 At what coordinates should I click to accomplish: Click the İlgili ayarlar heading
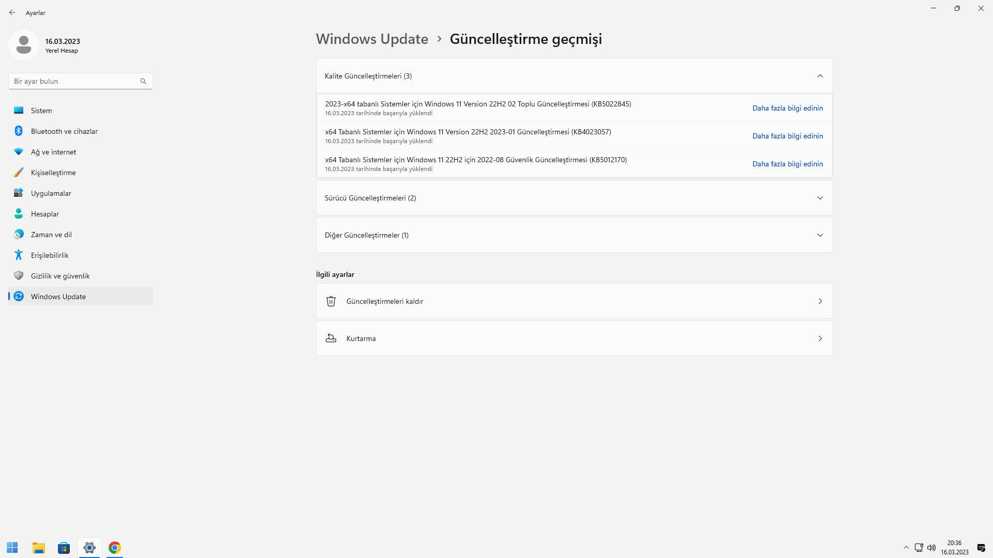[x=335, y=274]
